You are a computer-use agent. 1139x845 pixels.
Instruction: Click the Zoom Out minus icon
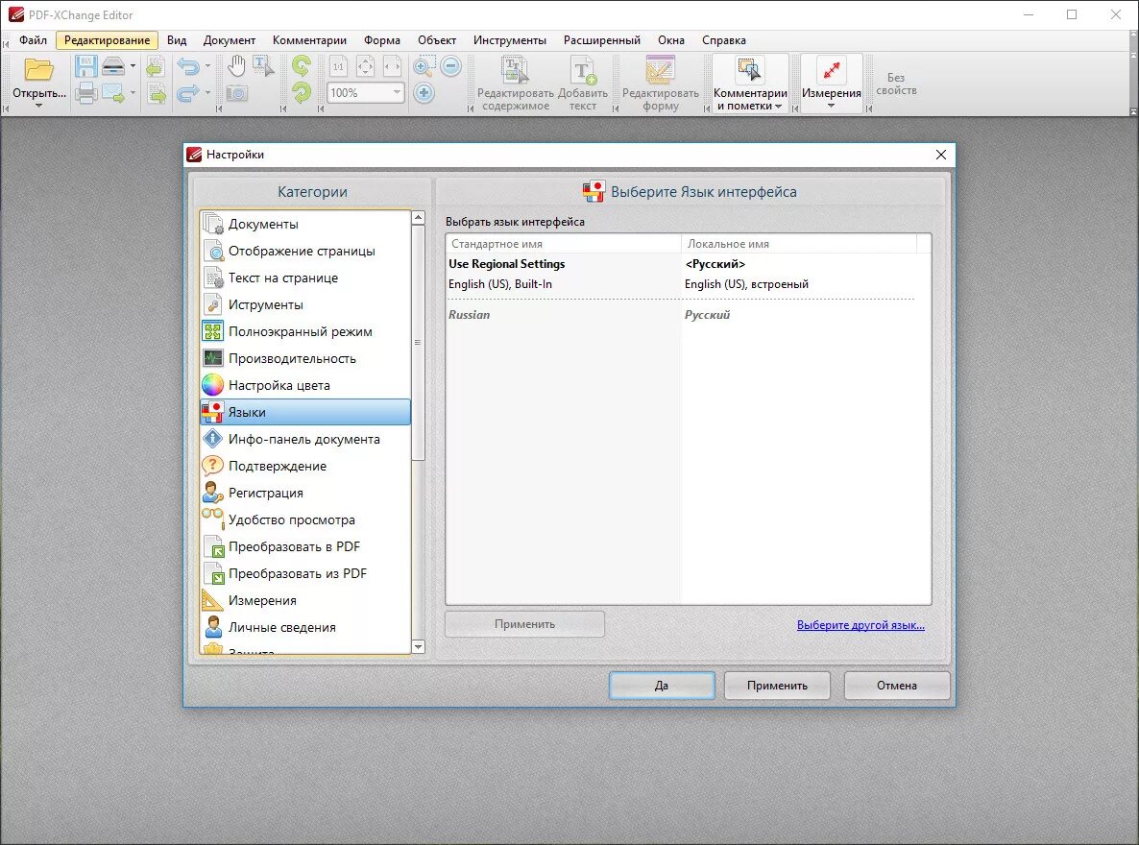pyautogui.click(x=450, y=66)
